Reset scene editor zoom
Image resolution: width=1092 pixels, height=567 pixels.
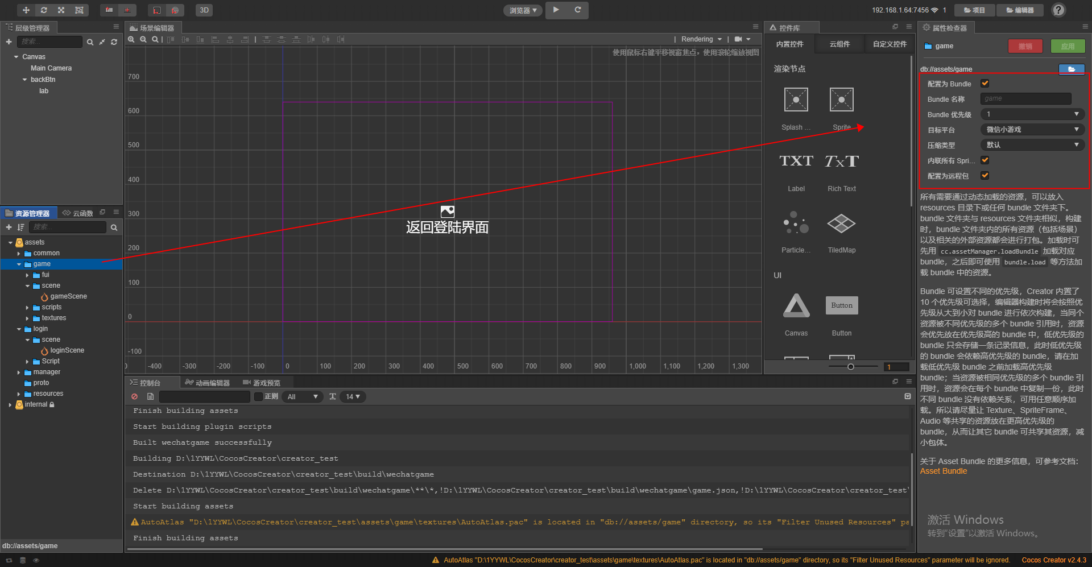click(155, 39)
